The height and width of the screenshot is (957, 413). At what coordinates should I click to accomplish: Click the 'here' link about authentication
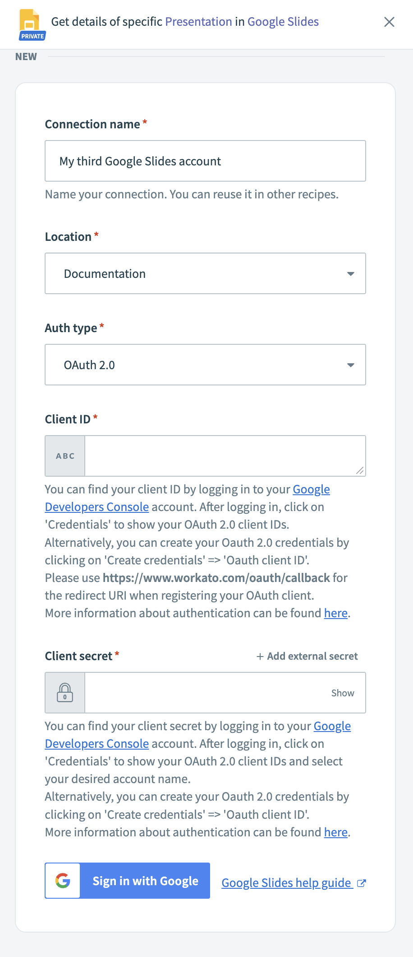tap(335, 613)
